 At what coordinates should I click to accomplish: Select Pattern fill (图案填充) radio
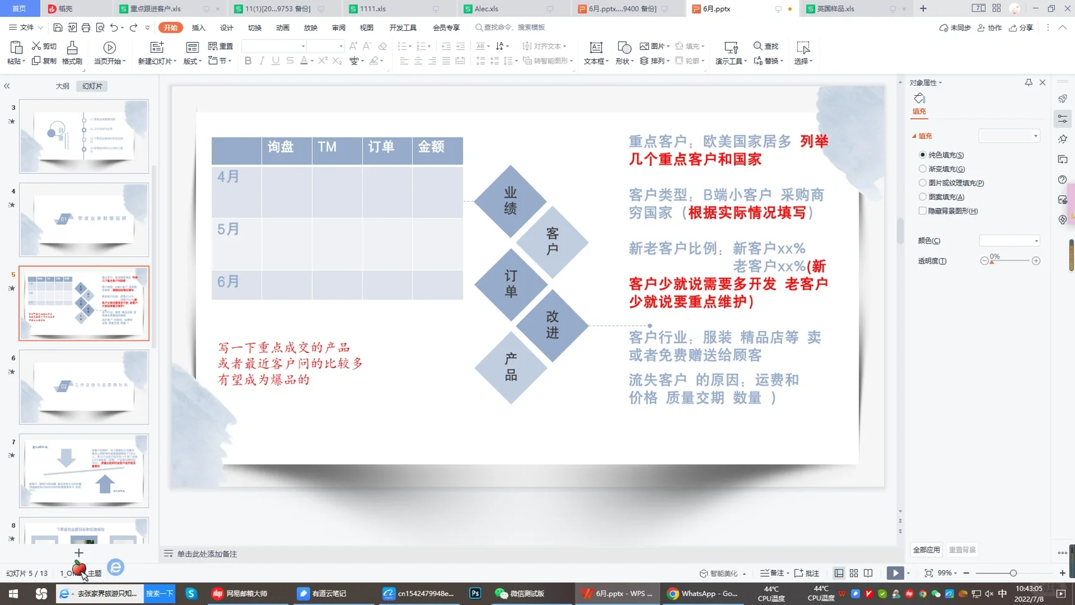pyautogui.click(x=923, y=197)
